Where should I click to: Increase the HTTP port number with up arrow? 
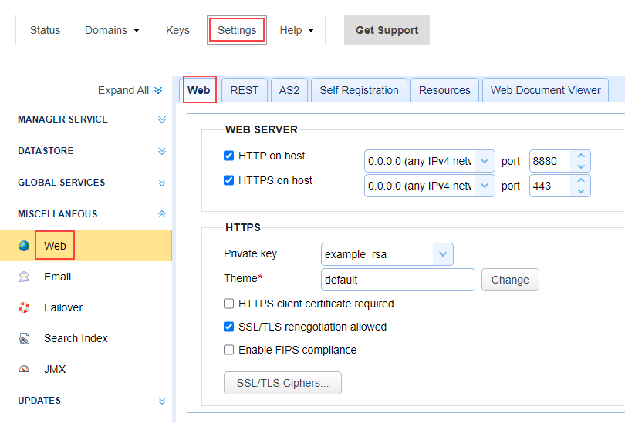point(581,156)
